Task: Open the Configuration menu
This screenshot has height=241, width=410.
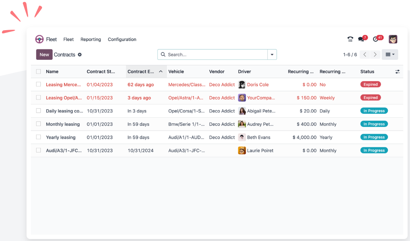Action: point(122,39)
